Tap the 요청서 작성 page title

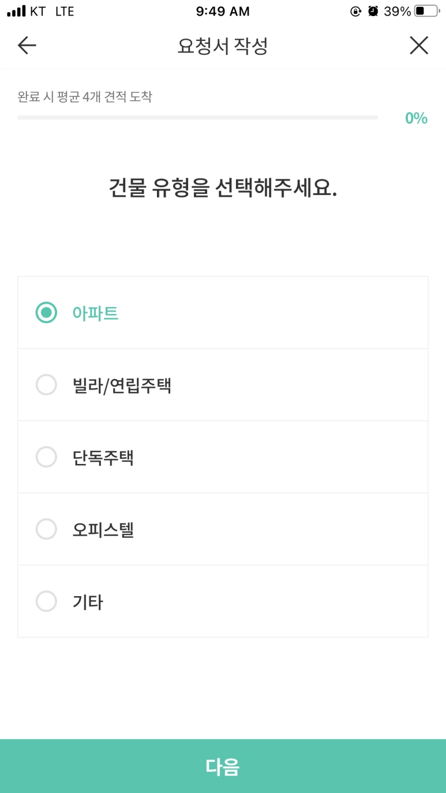tap(223, 46)
